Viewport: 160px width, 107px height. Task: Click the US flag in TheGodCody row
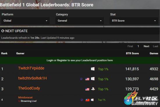tap(87, 89)
